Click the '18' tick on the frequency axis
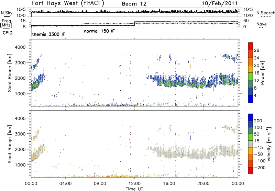Viewport: 275px width, 191px height. [x=23, y=21]
